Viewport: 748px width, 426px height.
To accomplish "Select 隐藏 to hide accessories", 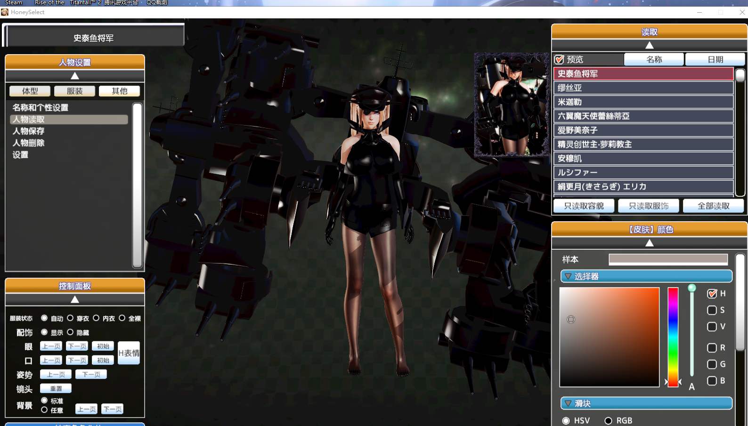I will click(x=70, y=332).
